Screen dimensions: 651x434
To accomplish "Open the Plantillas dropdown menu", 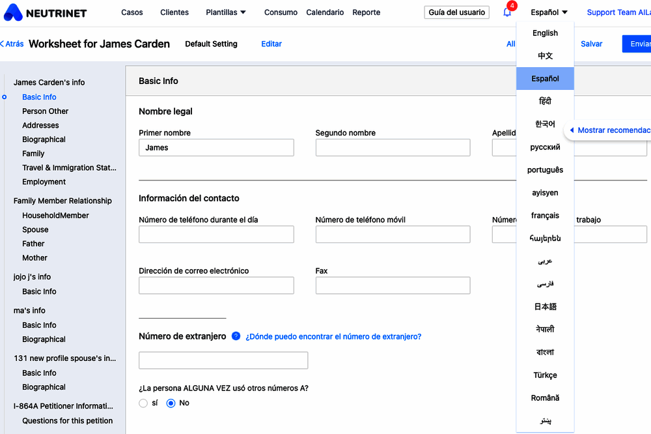I will [x=226, y=12].
